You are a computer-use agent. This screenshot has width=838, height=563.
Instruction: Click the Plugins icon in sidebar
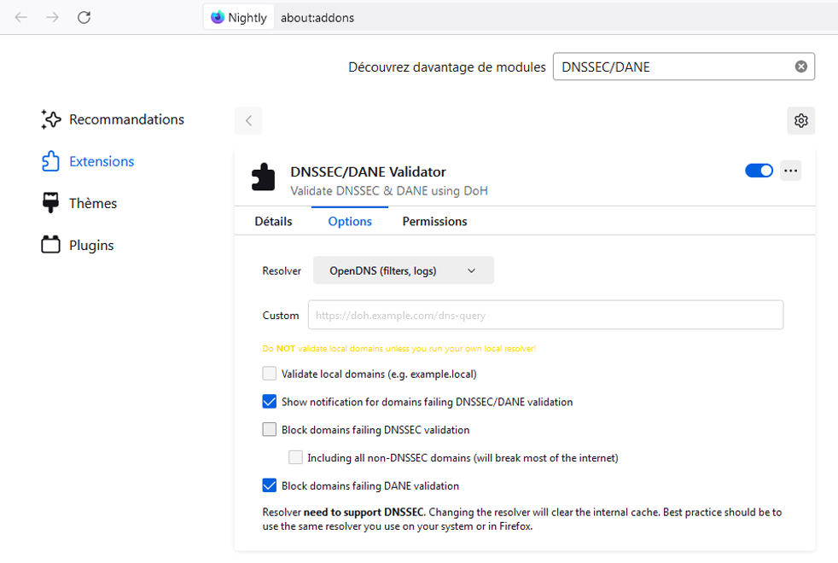pyautogui.click(x=50, y=245)
